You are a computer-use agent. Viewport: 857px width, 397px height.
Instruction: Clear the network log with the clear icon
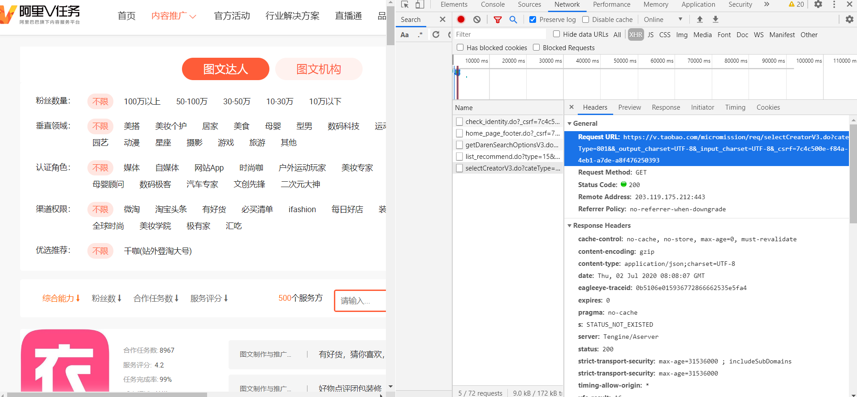click(x=477, y=19)
